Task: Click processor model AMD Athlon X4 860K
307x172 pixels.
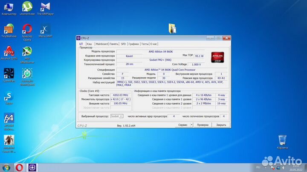Action: 161,52
